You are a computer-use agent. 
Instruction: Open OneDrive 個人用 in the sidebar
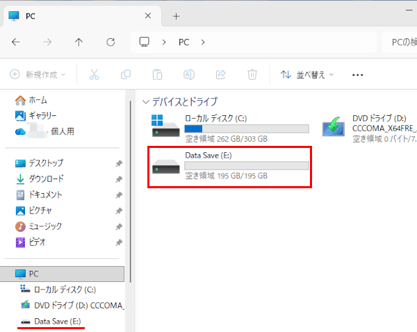44,131
